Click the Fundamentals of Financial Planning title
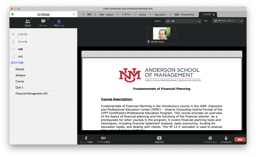Viewport: 256px width, 157px height. pos(162,89)
